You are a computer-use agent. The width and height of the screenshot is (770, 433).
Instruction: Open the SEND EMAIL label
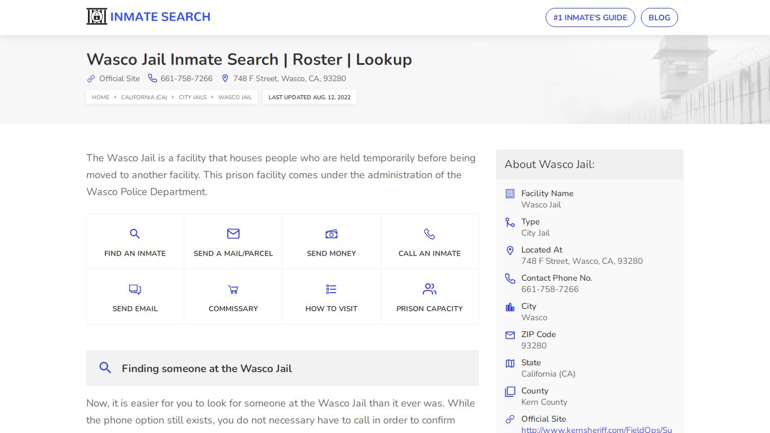135,308
